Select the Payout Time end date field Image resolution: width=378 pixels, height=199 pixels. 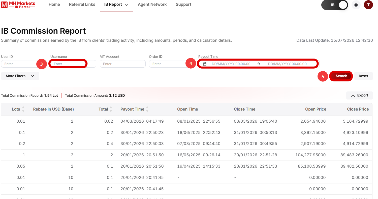[287, 64]
